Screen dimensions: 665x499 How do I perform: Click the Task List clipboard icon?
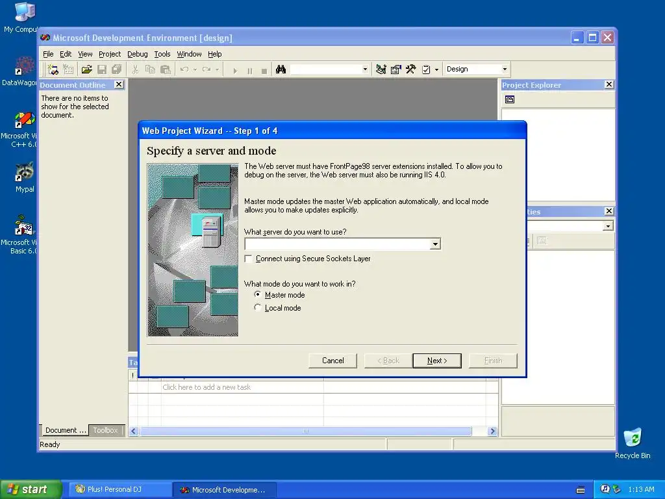pos(426,69)
